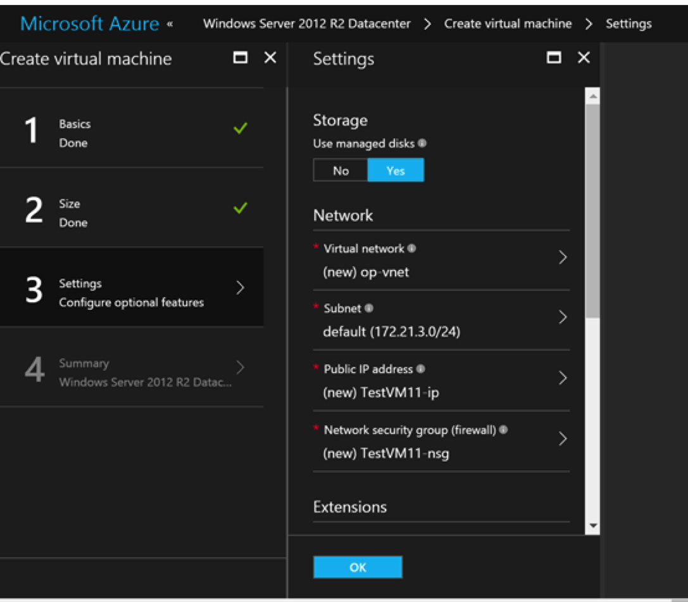Maximize the Create virtual machine blade
The image size is (688, 602).
click(241, 58)
